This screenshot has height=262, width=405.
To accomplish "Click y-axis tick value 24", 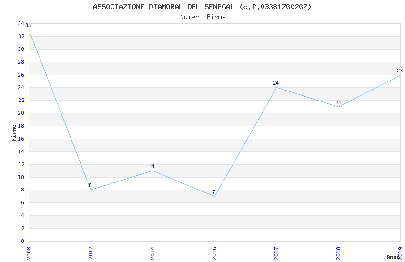I will pos(21,87).
